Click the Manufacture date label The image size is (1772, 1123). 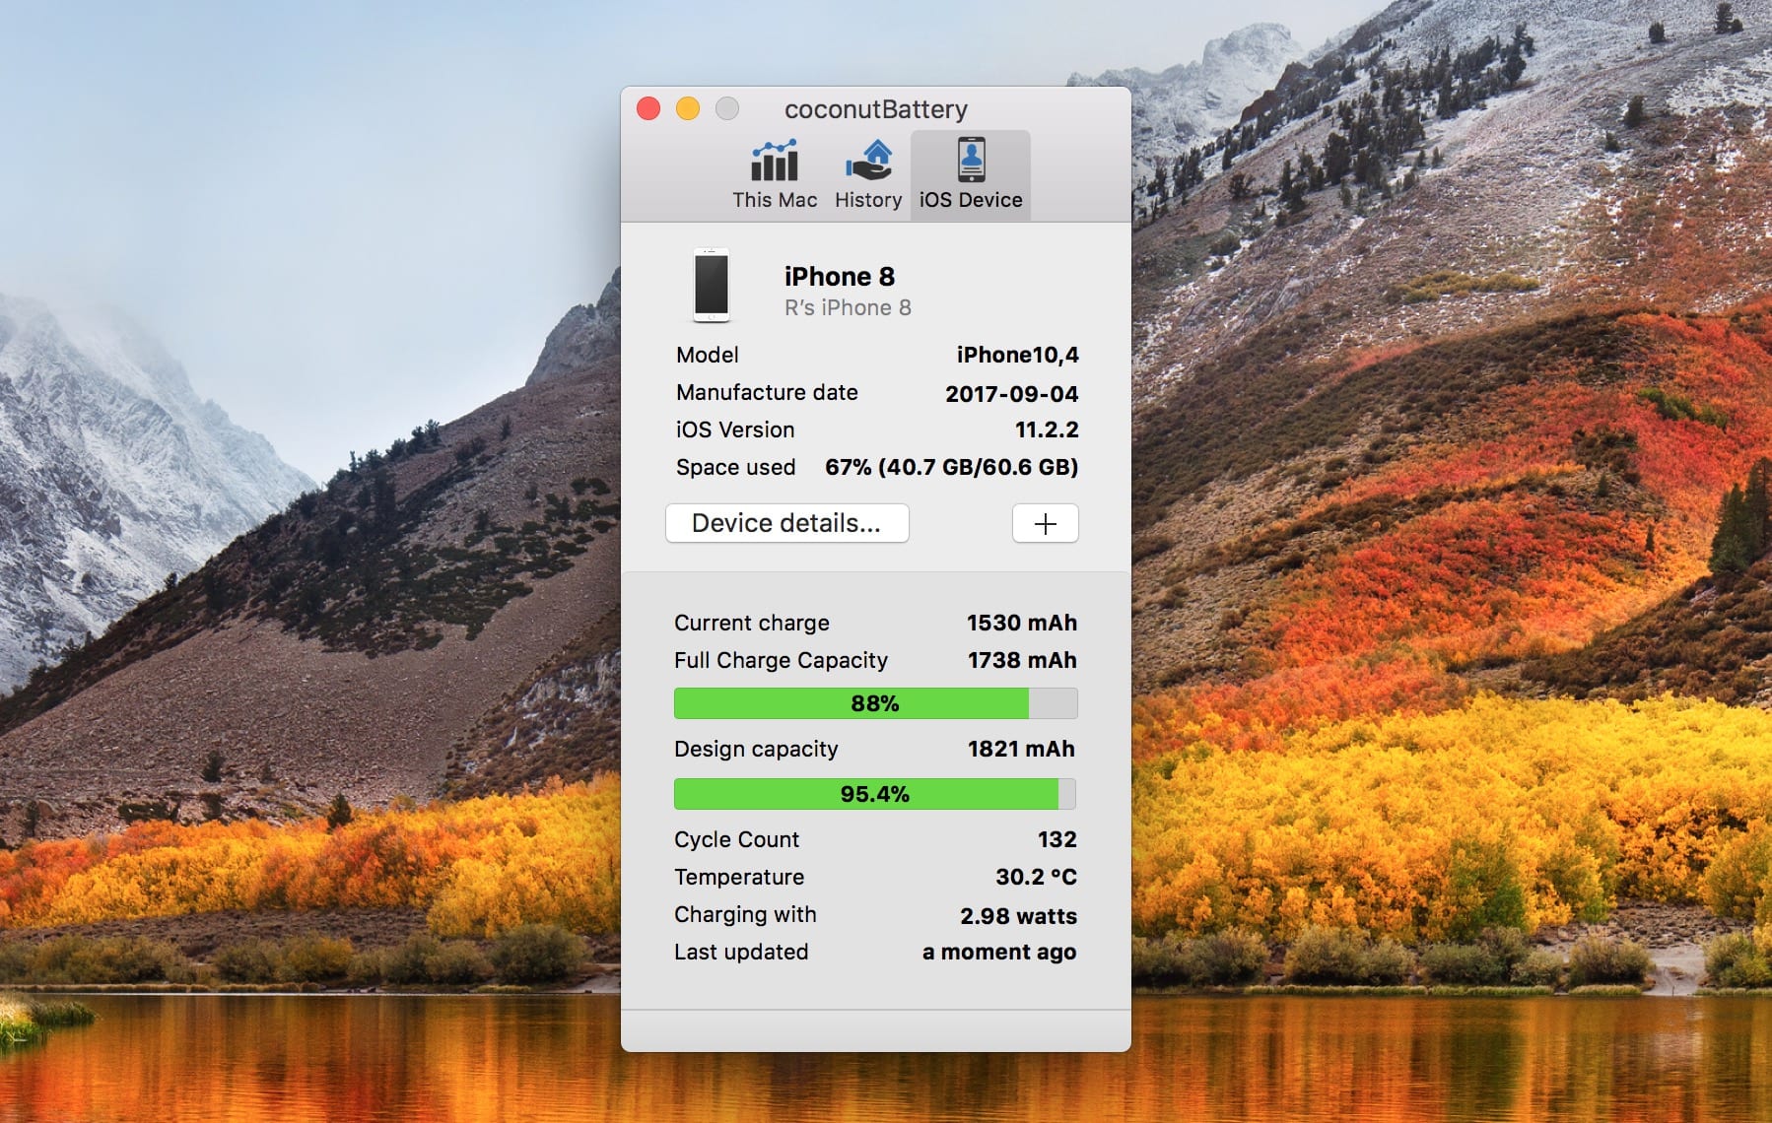767,392
